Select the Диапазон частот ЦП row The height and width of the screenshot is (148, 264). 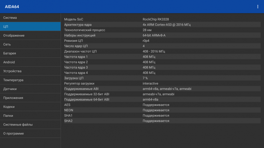click(162, 51)
